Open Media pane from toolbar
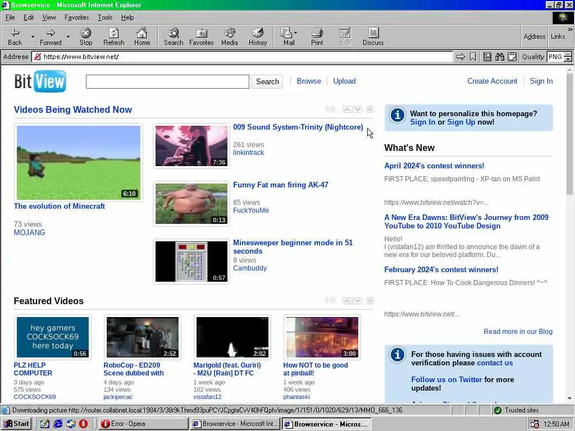The image size is (575, 431). [230, 36]
